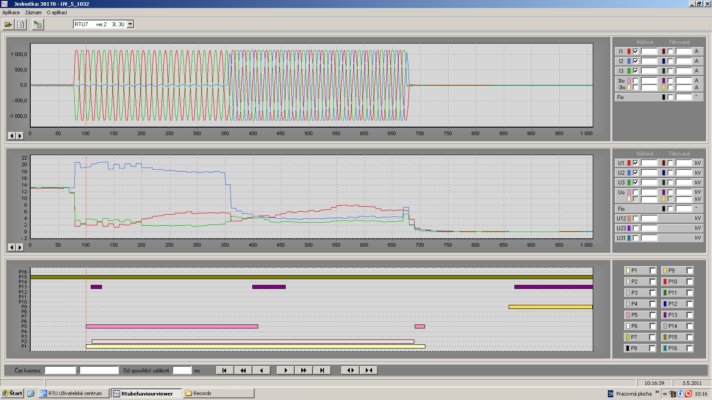Enable the measured 3Io checkbox
Image resolution: width=712 pixels, height=400 pixels.
pyautogui.click(x=635, y=81)
